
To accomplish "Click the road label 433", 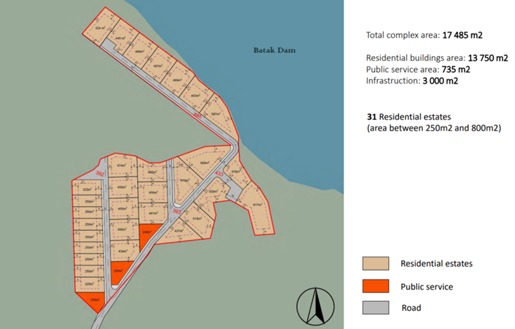I will point(219,174).
